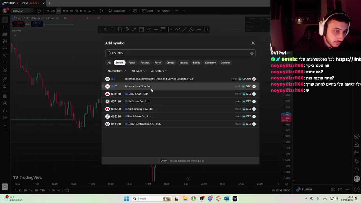Expand the All sectors filter
Screen dimensions: 361x203
click(159, 71)
